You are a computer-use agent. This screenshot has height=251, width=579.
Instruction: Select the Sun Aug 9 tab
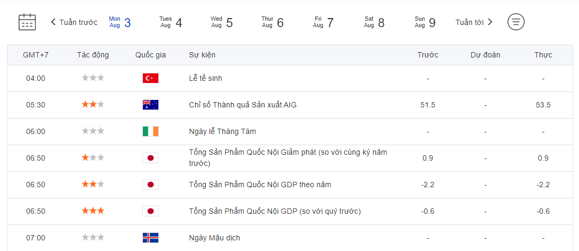(x=425, y=22)
